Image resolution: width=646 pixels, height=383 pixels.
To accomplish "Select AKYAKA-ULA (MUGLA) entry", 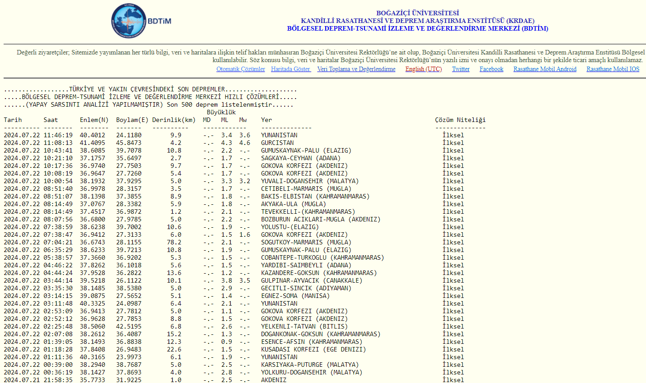I will point(294,204).
